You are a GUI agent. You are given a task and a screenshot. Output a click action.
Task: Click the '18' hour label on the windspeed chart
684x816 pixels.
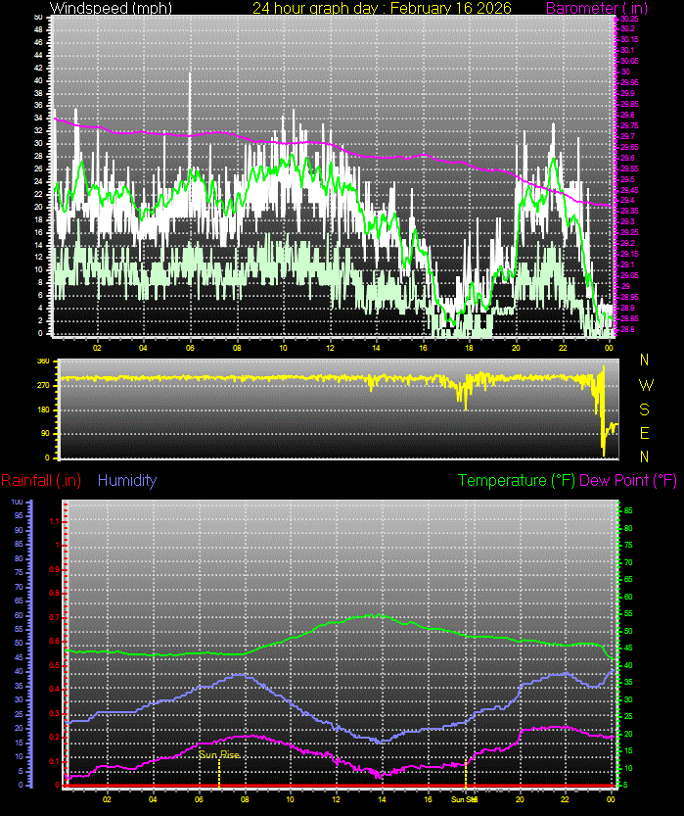[470, 348]
